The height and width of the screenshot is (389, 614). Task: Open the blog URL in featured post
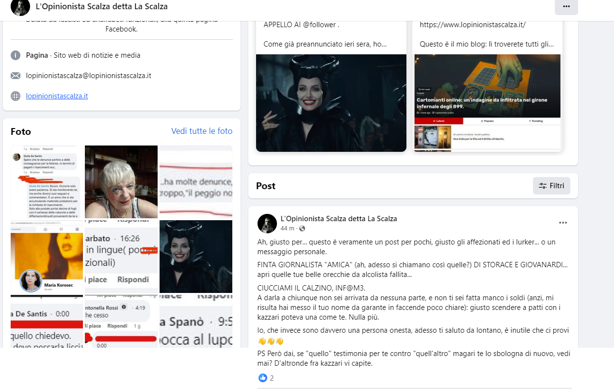(472, 25)
